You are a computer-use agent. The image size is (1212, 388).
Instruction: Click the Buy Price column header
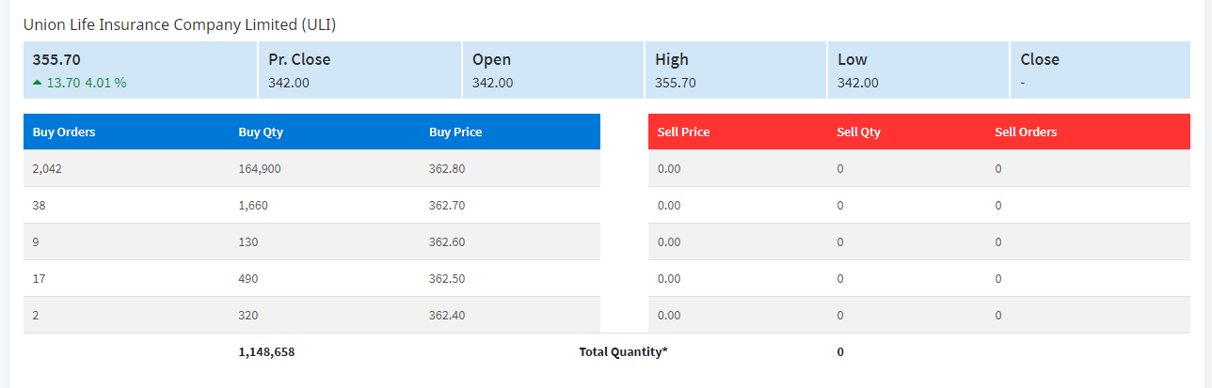[455, 132]
